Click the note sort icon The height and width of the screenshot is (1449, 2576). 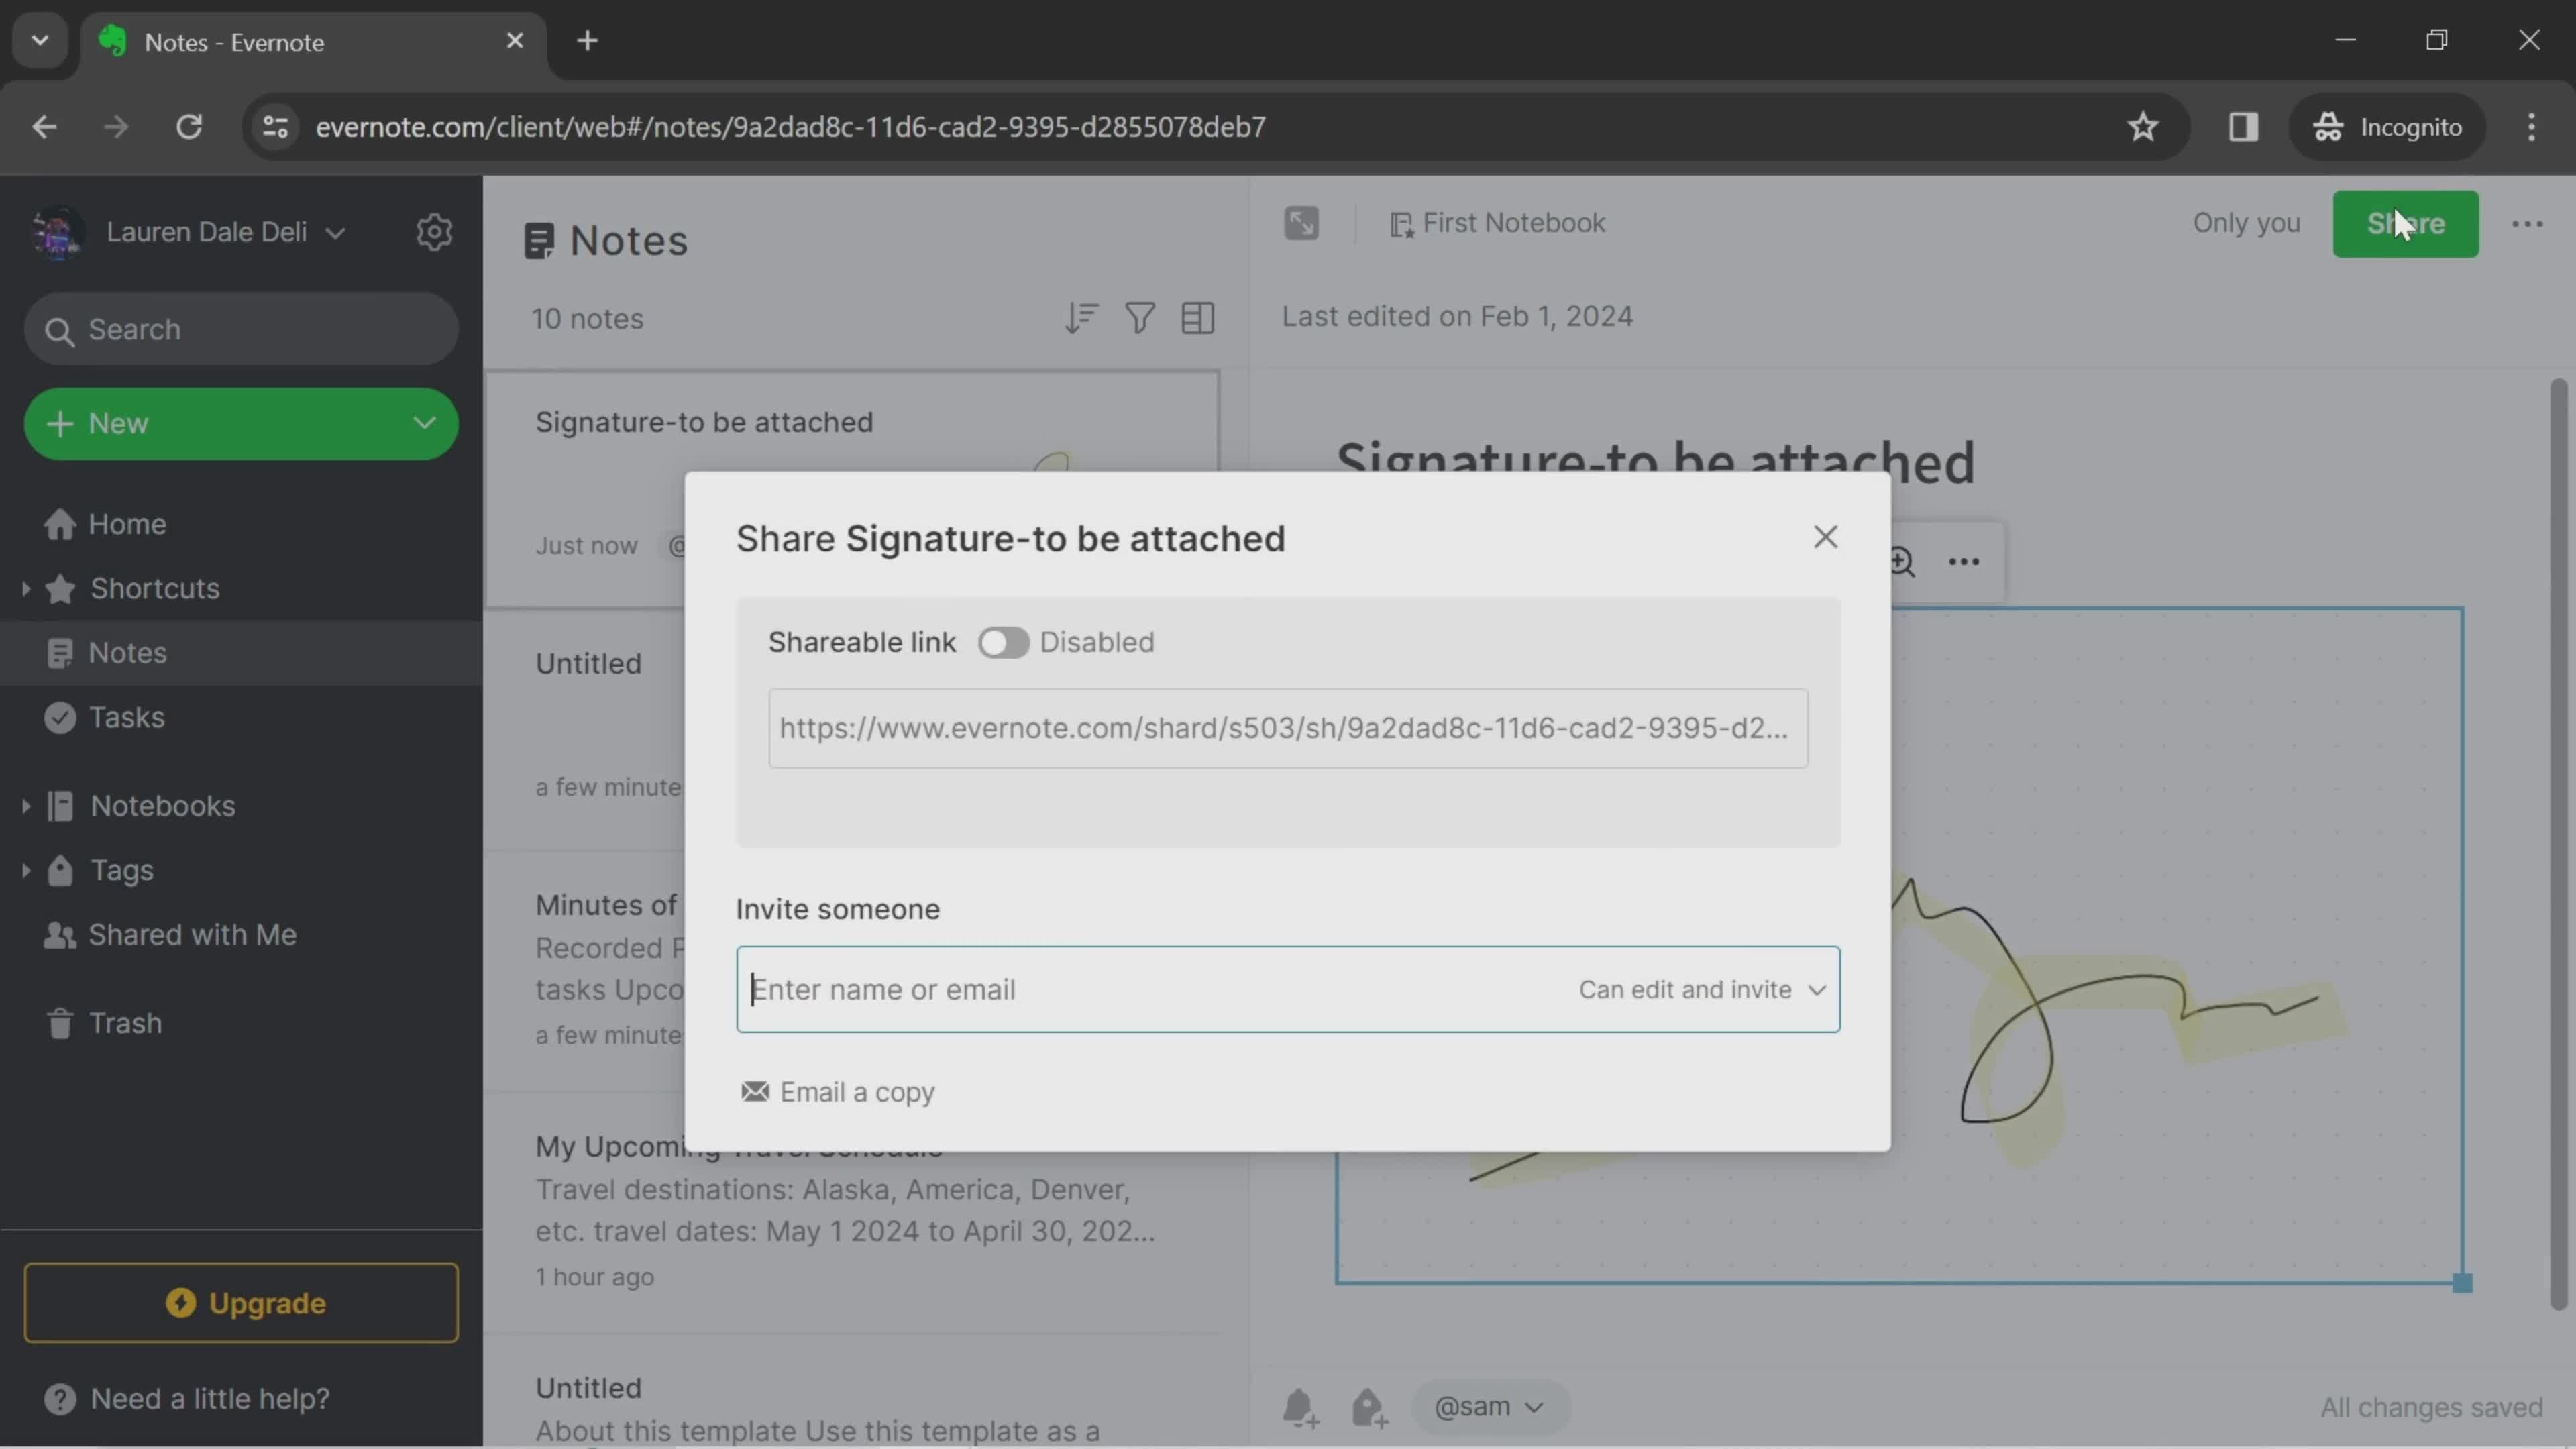(1081, 320)
